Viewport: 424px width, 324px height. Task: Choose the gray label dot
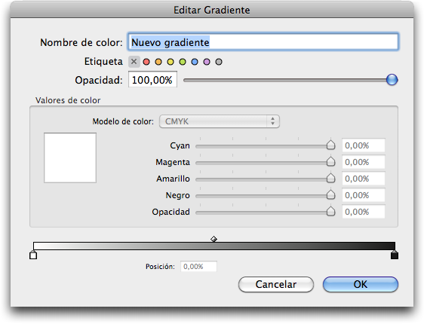(219, 62)
